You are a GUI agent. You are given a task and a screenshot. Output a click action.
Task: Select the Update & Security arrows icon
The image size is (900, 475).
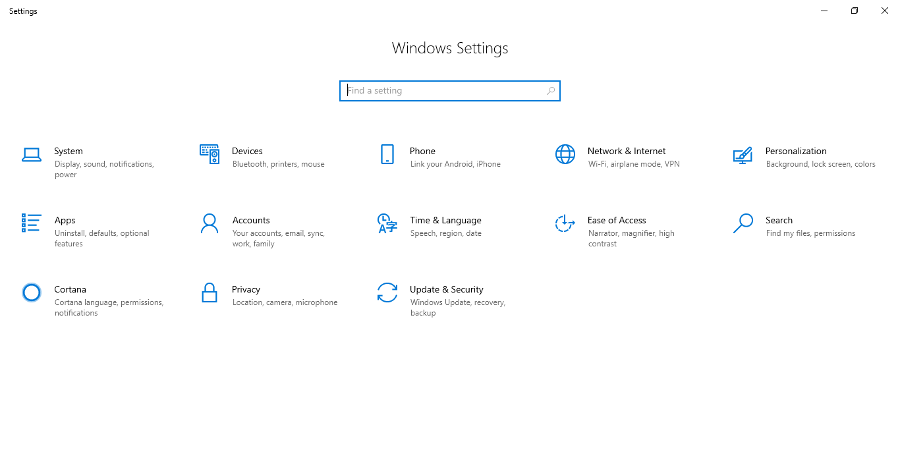point(387,293)
